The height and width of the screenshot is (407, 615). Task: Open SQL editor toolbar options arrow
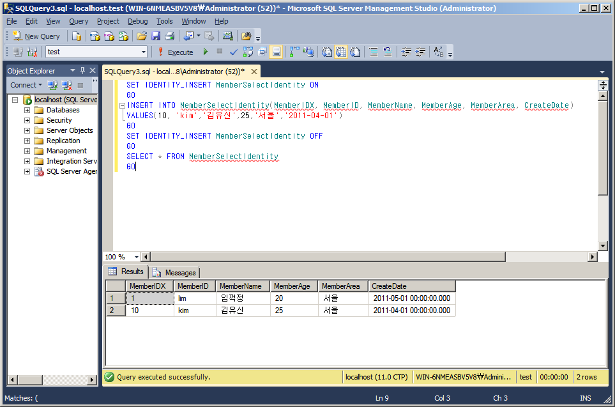point(450,54)
